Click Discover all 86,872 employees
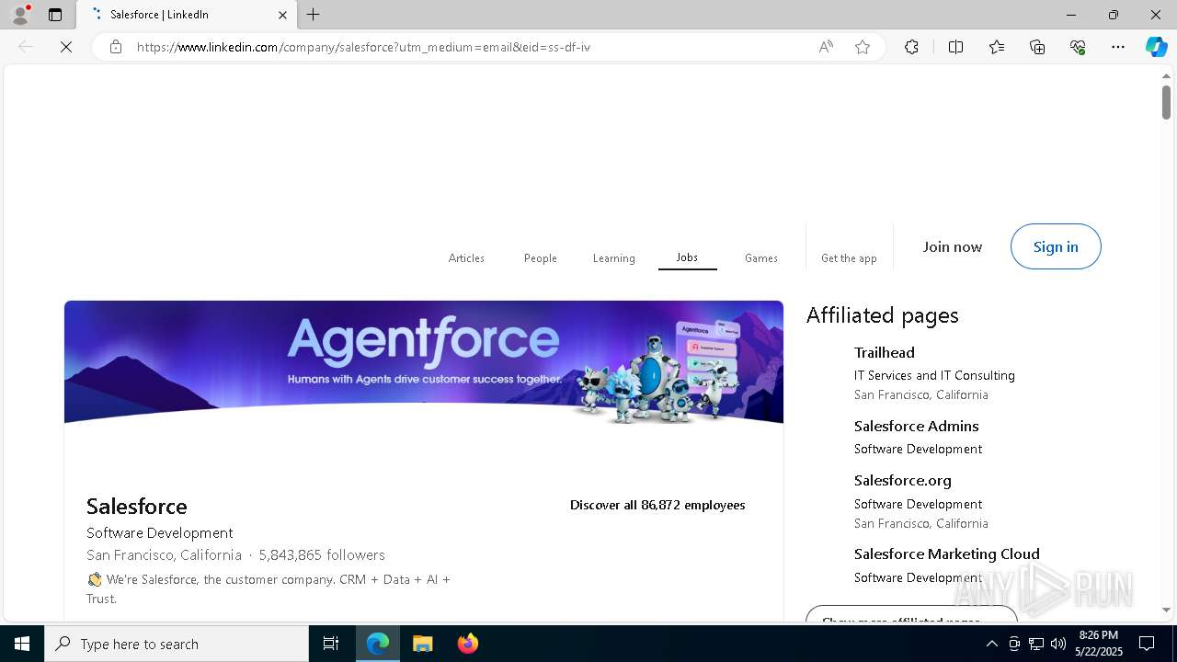Viewport: 1177px width, 662px height. 657,505
